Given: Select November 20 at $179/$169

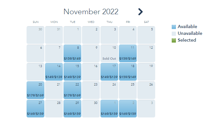Looking at the screenshot, I should click(35, 90).
